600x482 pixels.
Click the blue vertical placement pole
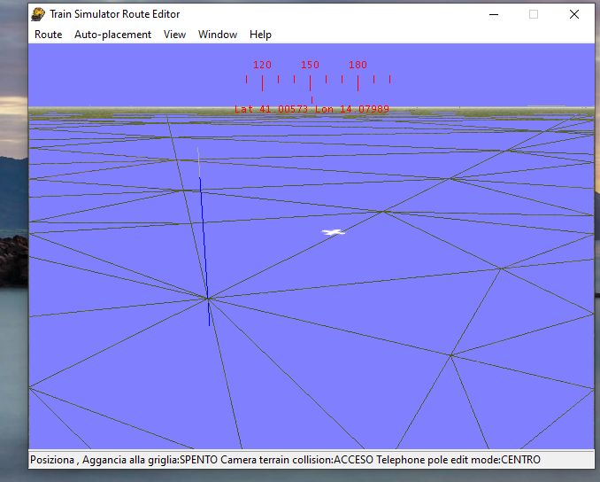pos(204,251)
